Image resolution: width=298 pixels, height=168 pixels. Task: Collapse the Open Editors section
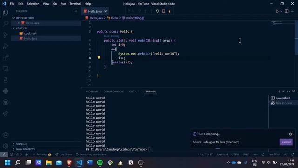pyautogui.click(x=14, y=18)
